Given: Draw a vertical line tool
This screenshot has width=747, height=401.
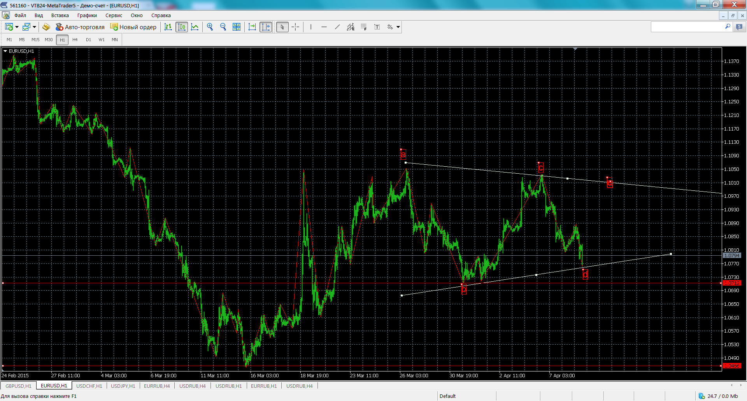Looking at the screenshot, I should point(311,27).
